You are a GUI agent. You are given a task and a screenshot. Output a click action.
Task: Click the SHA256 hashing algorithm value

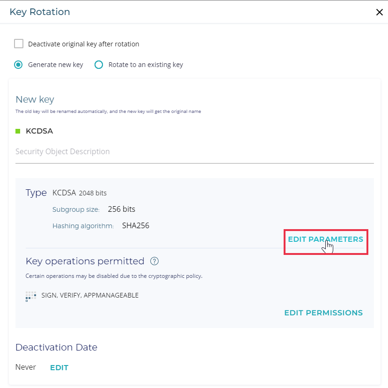click(x=135, y=226)
